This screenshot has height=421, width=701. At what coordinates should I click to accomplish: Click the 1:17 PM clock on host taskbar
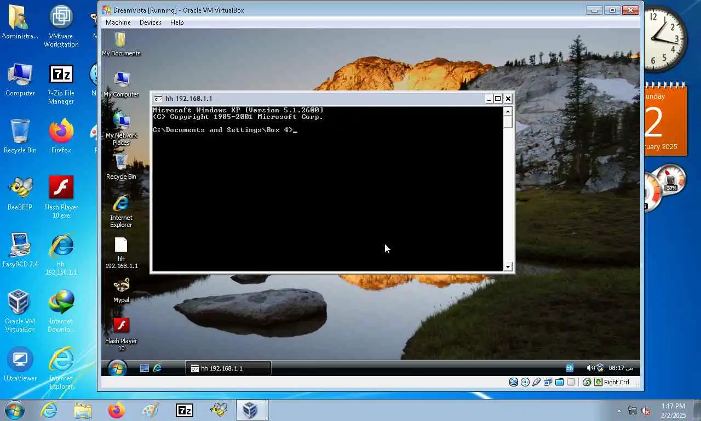[x=673, y=411]
